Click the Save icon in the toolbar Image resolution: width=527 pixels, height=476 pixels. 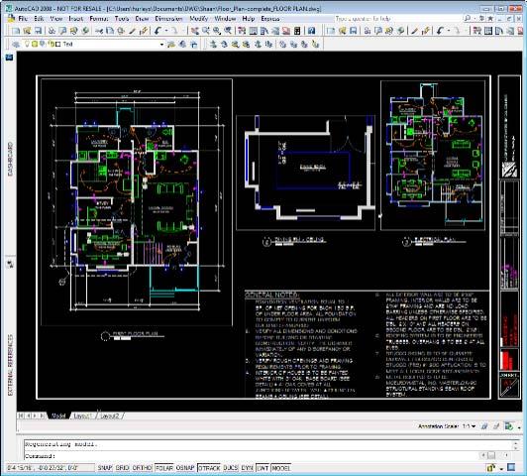pyautogui.click(x=38, y=31)
